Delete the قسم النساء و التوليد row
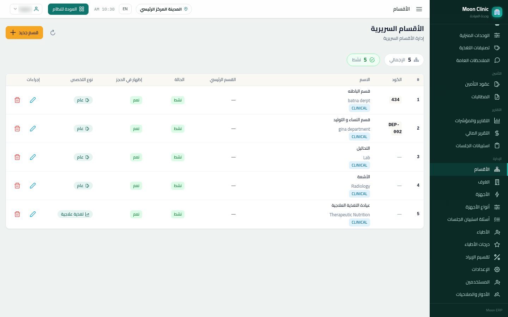Viewport: 508px width, 317px height. click(17, 129)
